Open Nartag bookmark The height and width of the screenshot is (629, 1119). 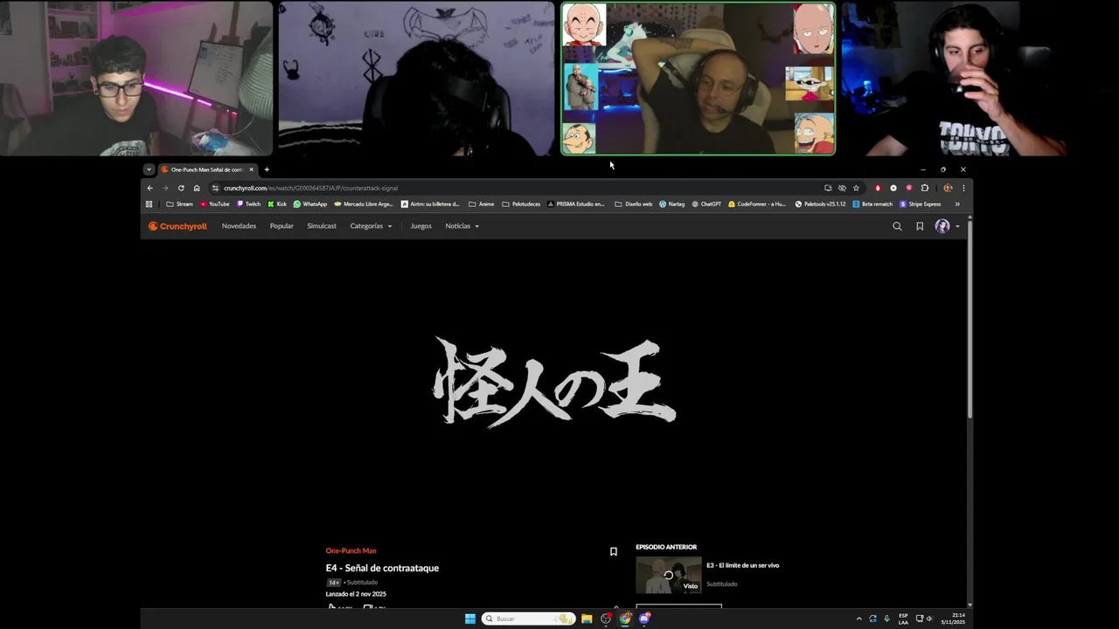(672, 204)
